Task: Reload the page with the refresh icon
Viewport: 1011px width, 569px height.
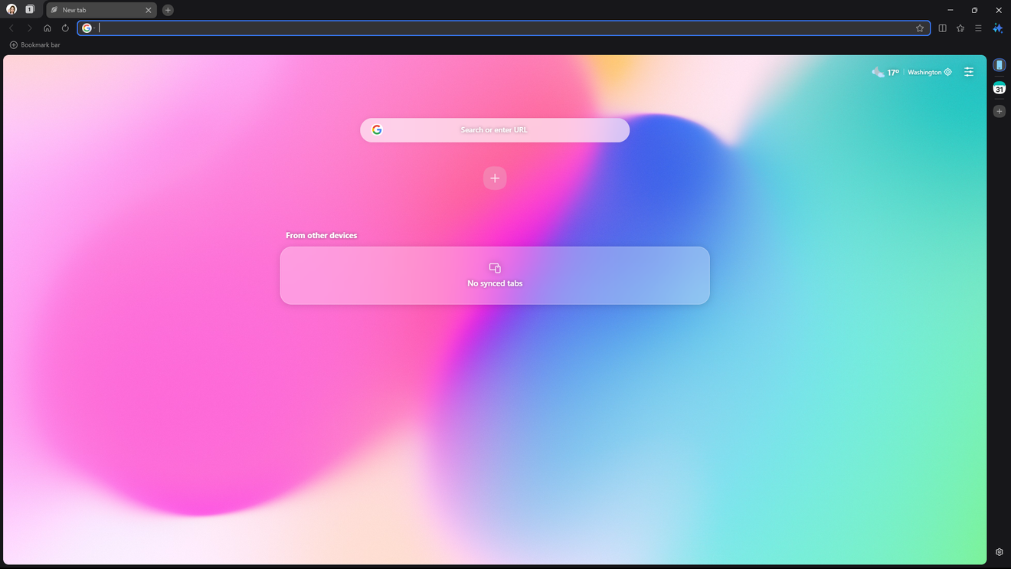Action: point(65,28)
